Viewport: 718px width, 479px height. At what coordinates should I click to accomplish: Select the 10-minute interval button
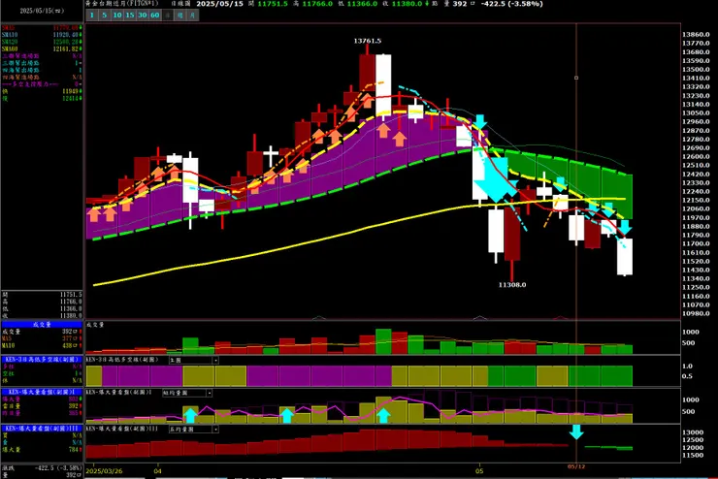click(x=117, y=16)
